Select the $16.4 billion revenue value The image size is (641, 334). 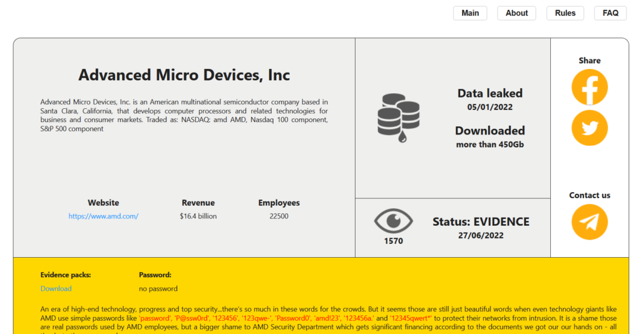pyautogui.click(x=198, y=216)
